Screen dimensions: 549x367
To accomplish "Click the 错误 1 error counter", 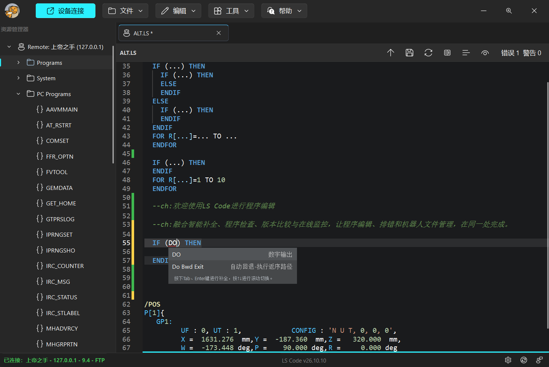I will point(510,53).
